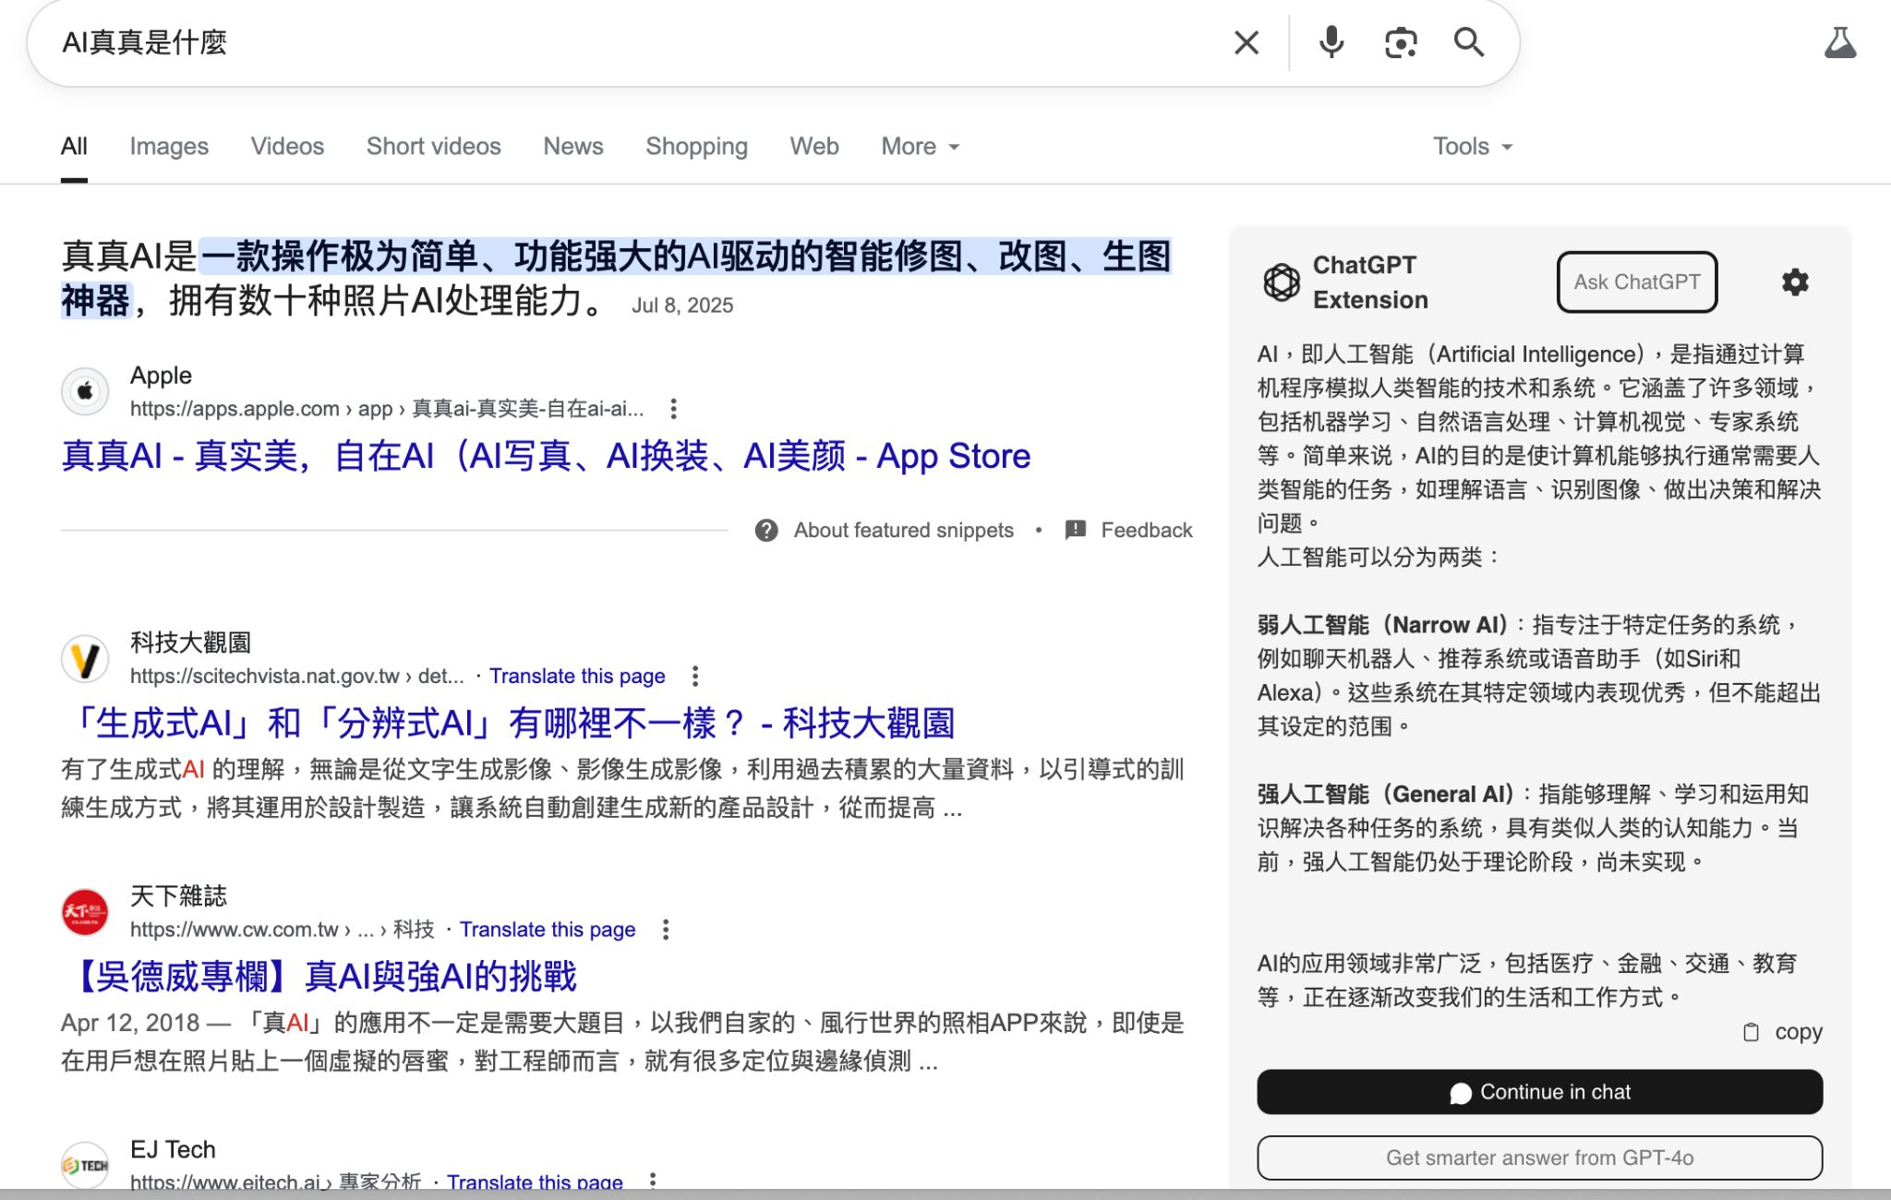
Task: Open three-dot menu for 科技大觀園 result
Action: pyautogui.click(x=695, y=676)
